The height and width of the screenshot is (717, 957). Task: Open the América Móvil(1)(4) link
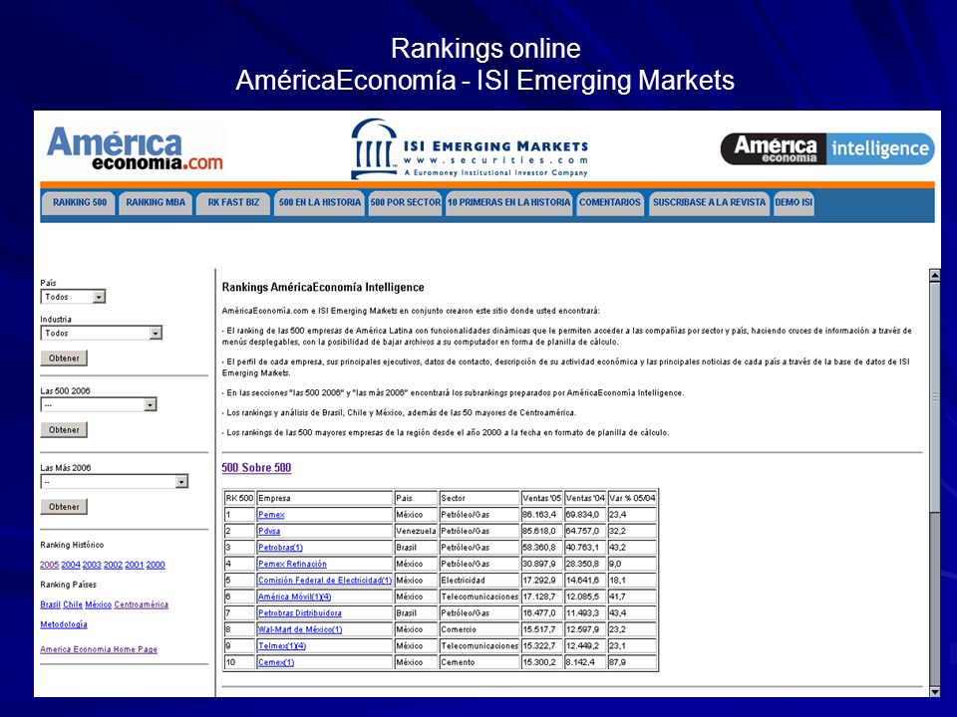pyautogui.click(x=295, y=597)
